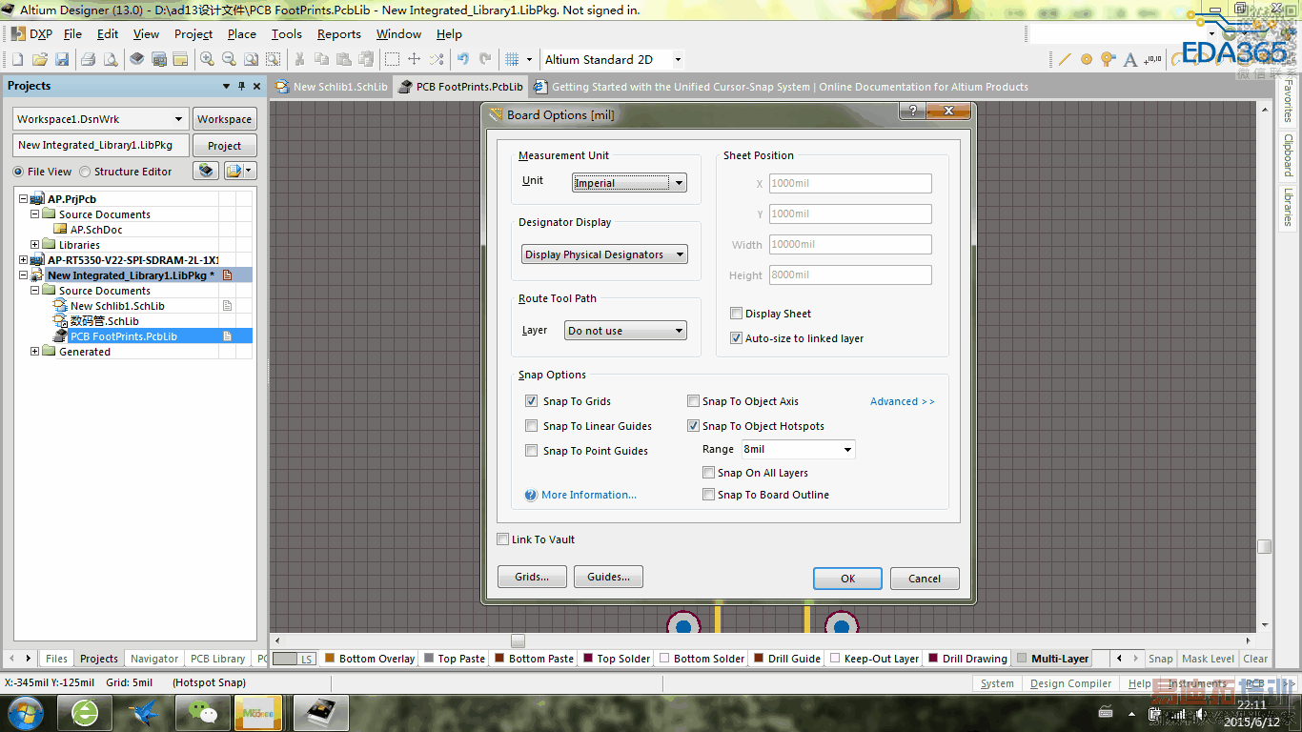
Task: Uncheck Auto-size to linked layer
Action: tap(736, 338)
